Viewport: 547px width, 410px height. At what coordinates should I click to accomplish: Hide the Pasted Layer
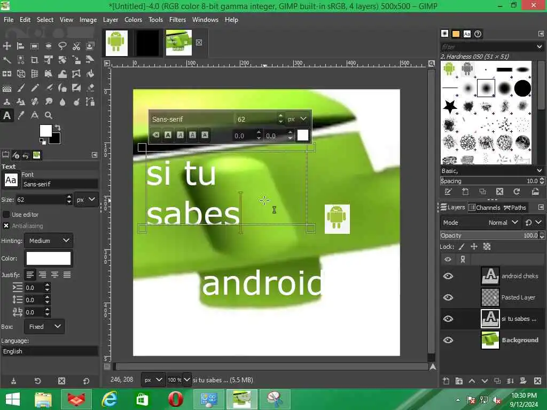pyautogui.click(x=448, y=297)
